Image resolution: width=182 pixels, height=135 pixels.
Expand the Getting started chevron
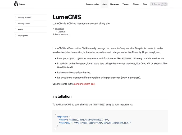[16, 17]
